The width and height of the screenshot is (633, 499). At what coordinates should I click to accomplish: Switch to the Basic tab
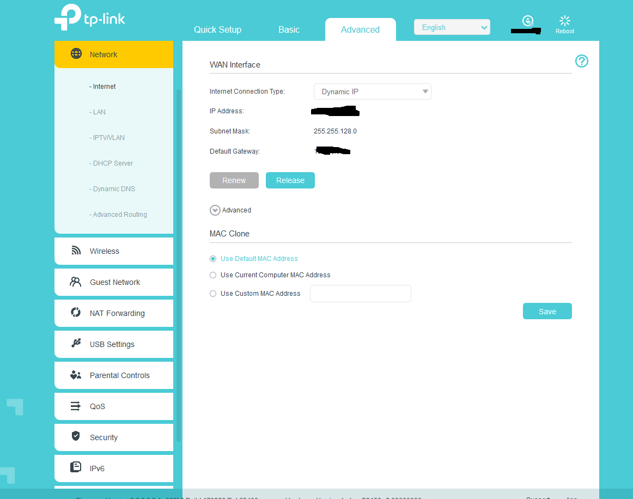coord(289,29)
